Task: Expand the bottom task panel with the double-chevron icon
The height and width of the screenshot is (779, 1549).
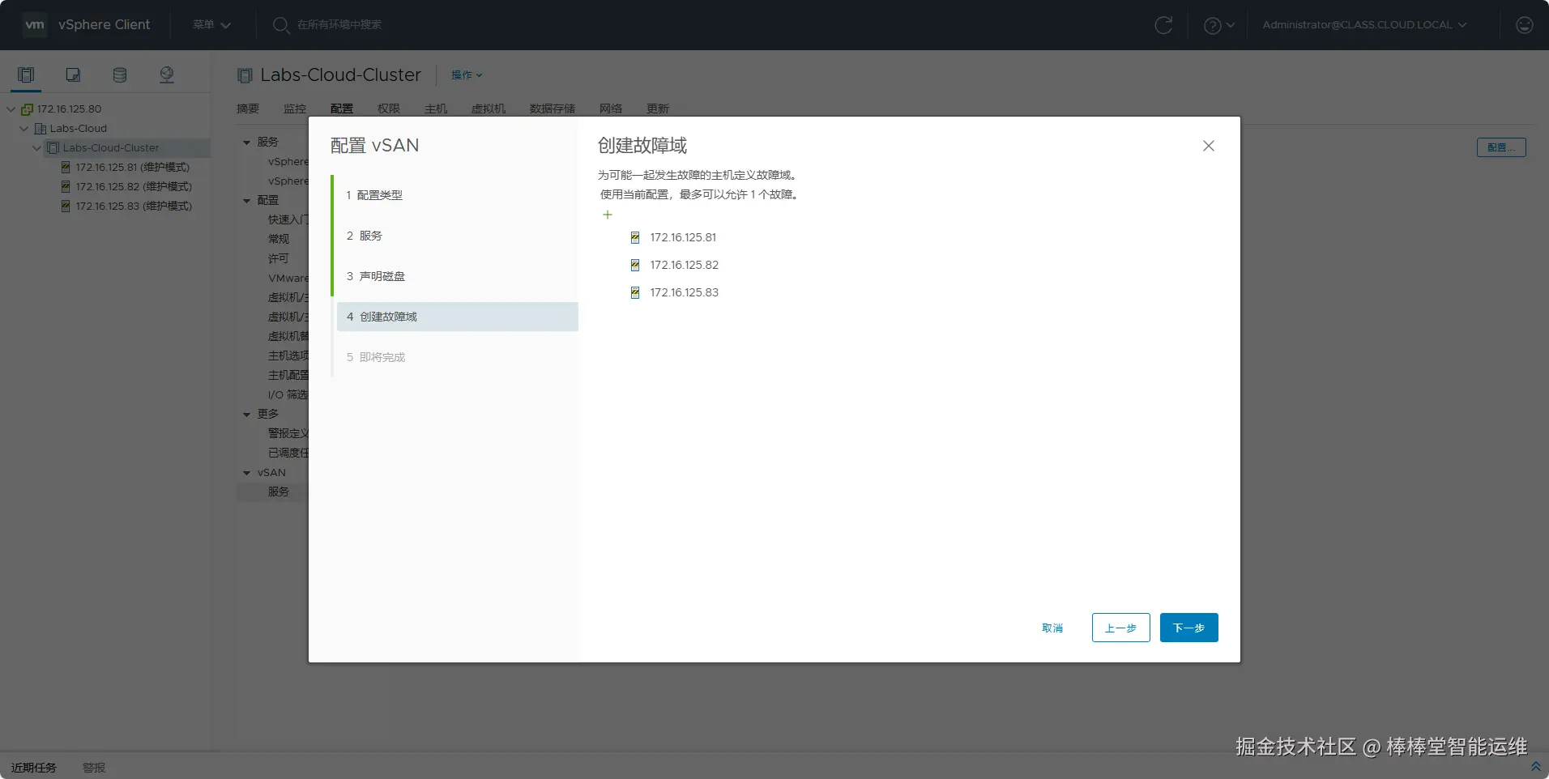Action: (1535, 766)
